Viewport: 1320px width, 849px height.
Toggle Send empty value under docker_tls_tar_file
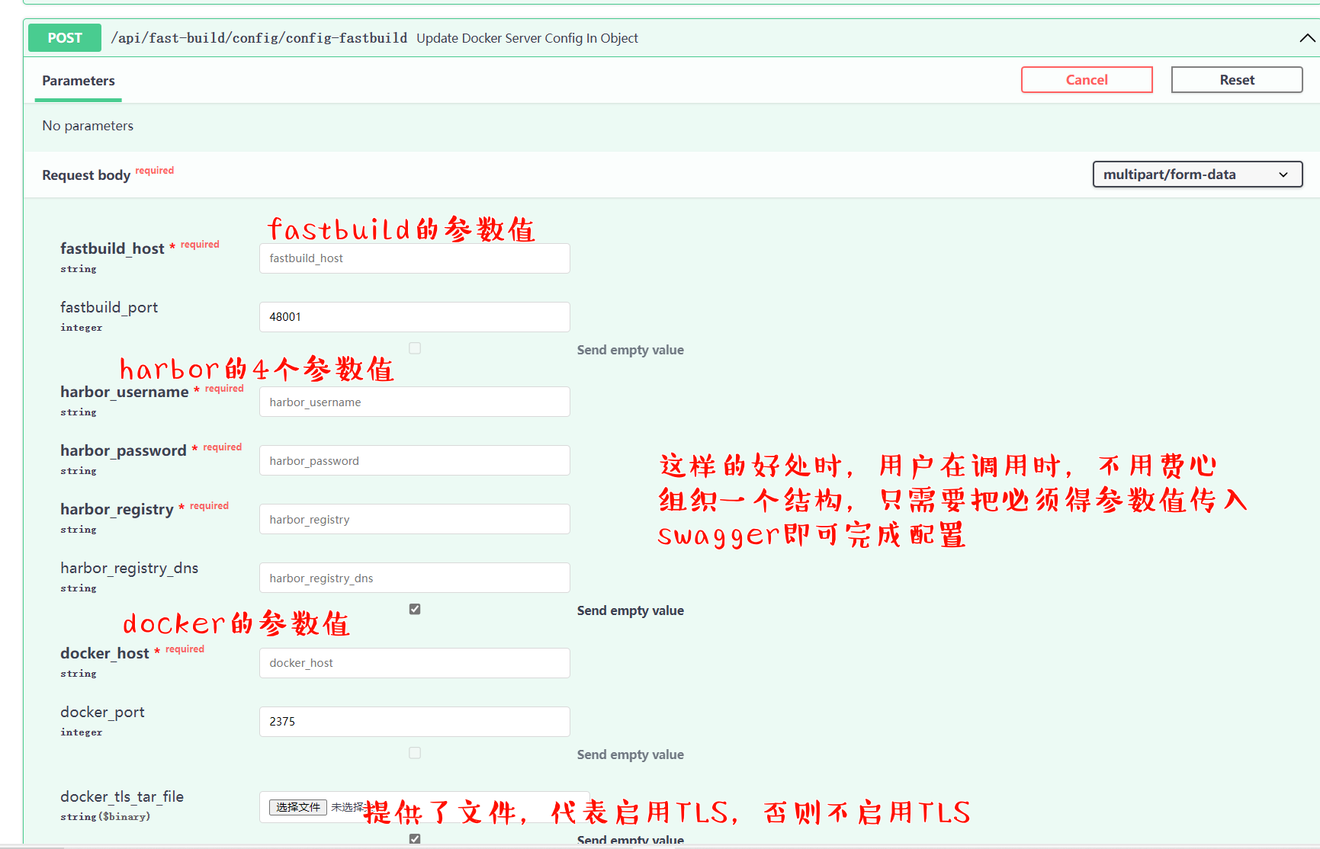point(415,839)
